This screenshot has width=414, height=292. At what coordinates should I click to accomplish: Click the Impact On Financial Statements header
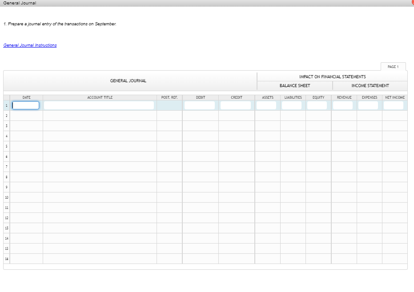coord(332,76)
